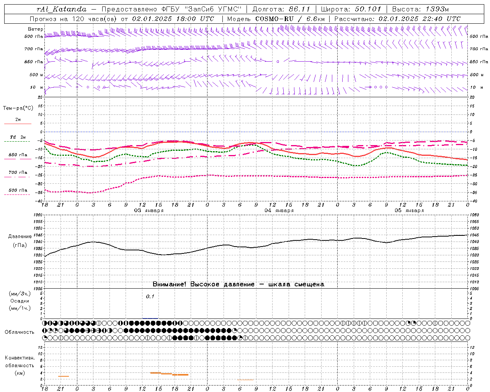Select the (мм/3ч.) precipitation unit label
The image size is (490, 392).
click(20, 294)
